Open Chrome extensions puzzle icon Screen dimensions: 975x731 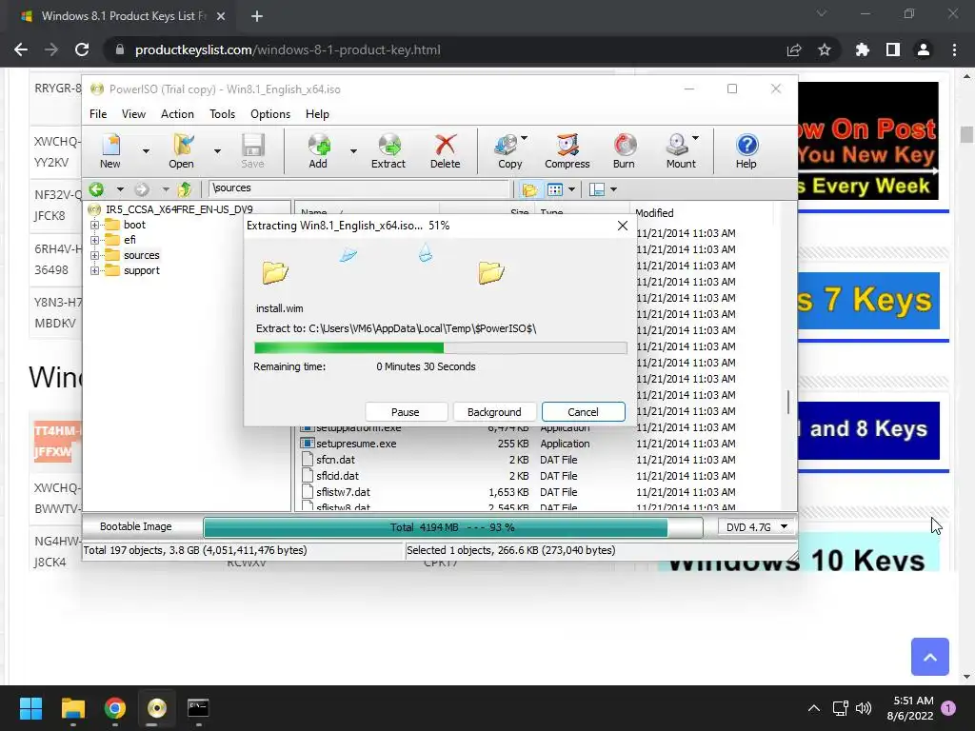tap(863, 49)
